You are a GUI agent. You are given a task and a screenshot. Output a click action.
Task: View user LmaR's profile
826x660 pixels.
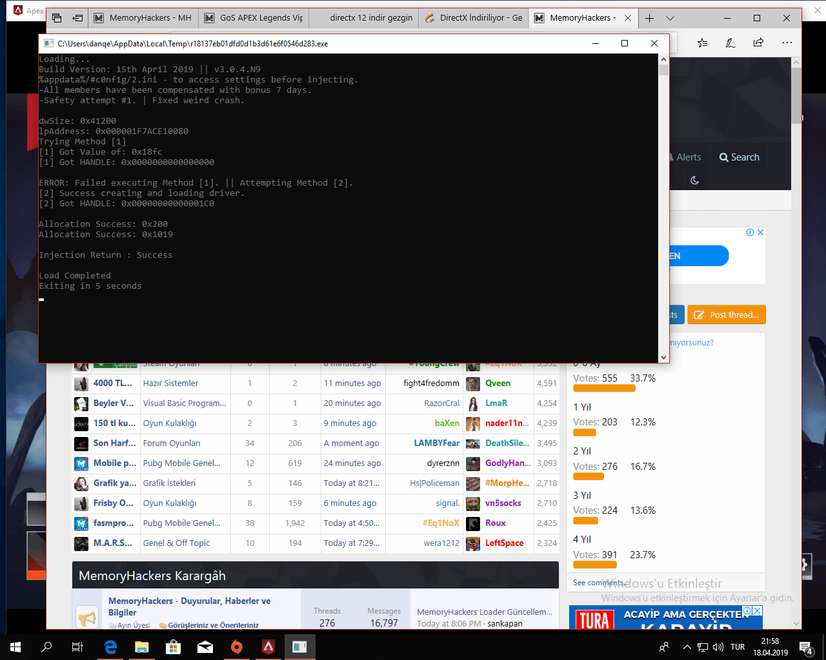[496, 403]
